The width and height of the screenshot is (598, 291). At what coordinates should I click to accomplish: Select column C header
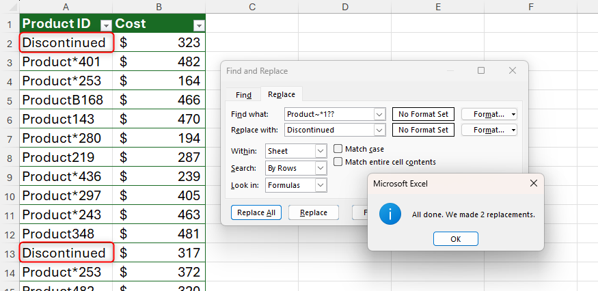tap(252, 6)
